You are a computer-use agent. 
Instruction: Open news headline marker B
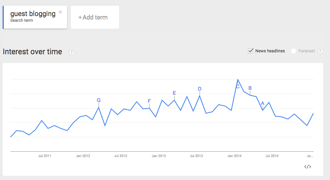pyautogui.click(x=250, y=88)
